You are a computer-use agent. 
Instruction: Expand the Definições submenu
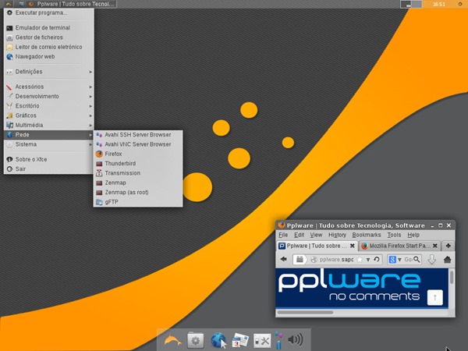point(48,72)
